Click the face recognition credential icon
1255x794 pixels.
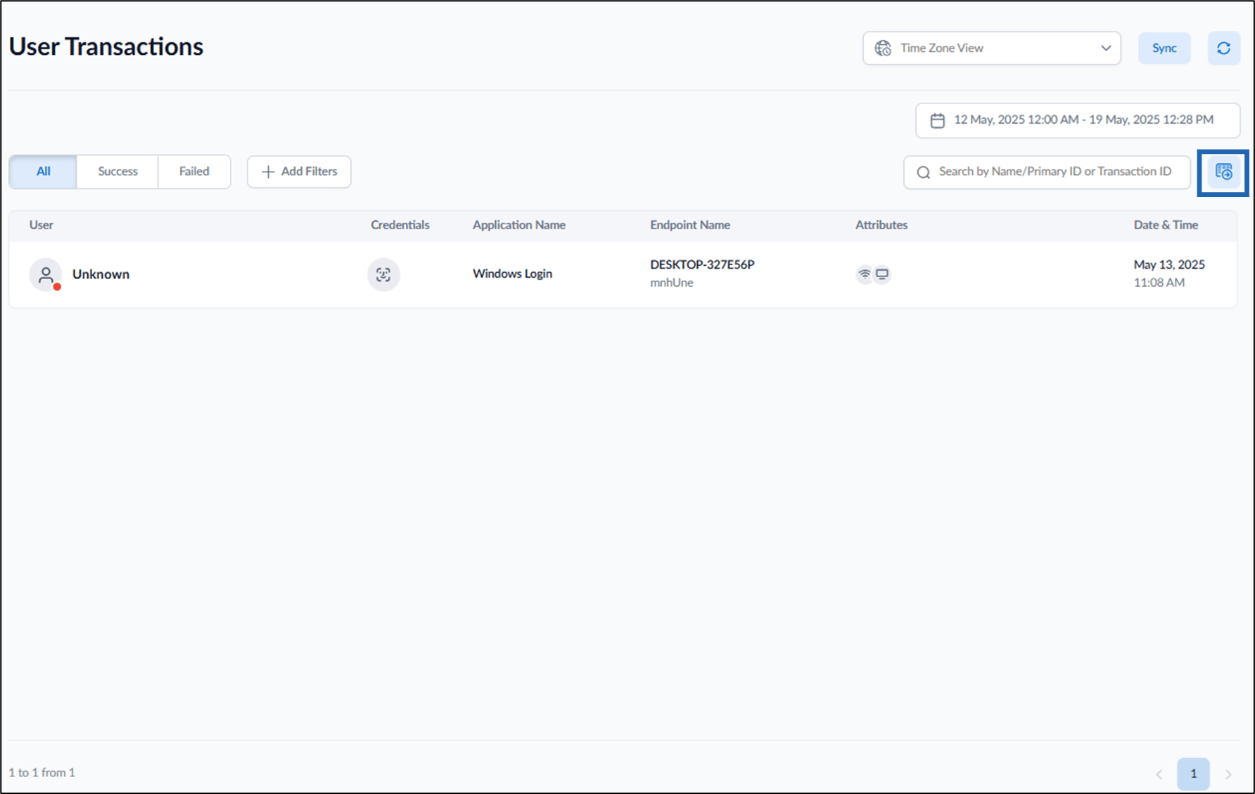click(383, 274)
